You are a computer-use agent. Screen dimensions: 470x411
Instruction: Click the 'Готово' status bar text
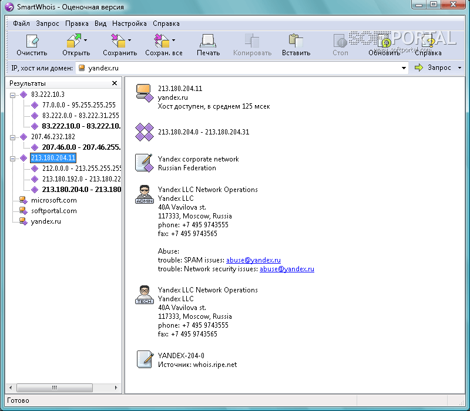coord(18,400)
